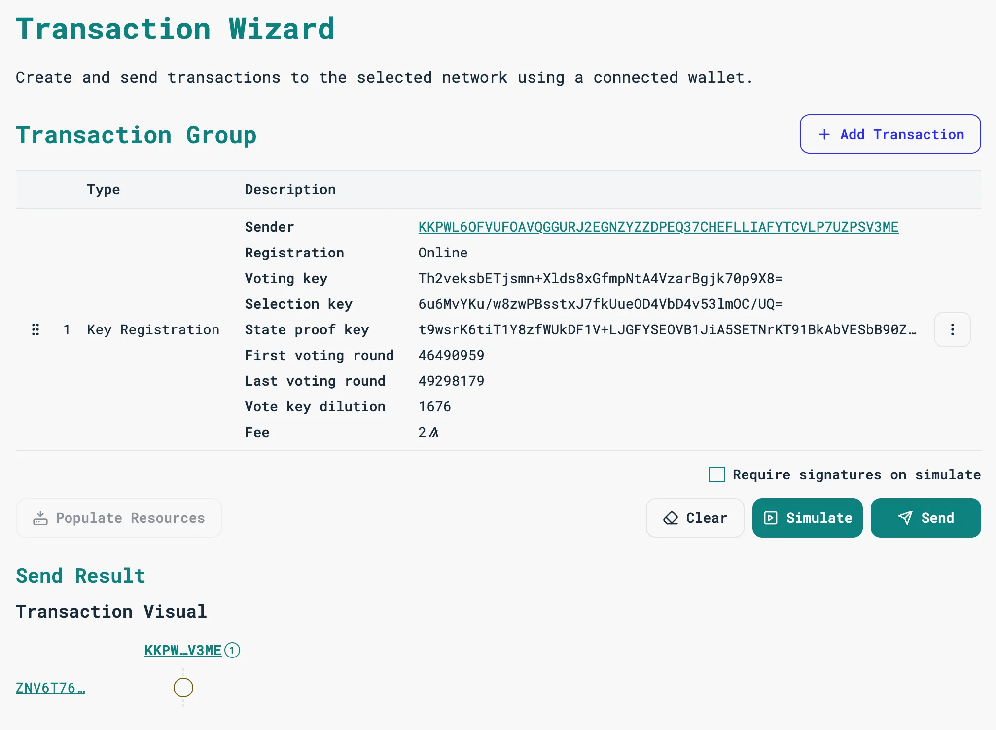Viewport: 996px width, 730px height.
Task: Click ZNV6T76 transaction link in visual
Action: click(x=49, y=688)
